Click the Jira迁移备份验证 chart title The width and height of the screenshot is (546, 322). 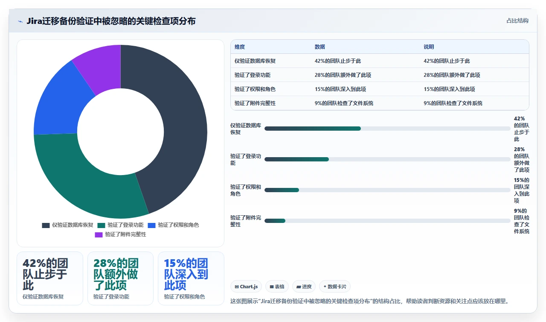[x=111, y=21]
